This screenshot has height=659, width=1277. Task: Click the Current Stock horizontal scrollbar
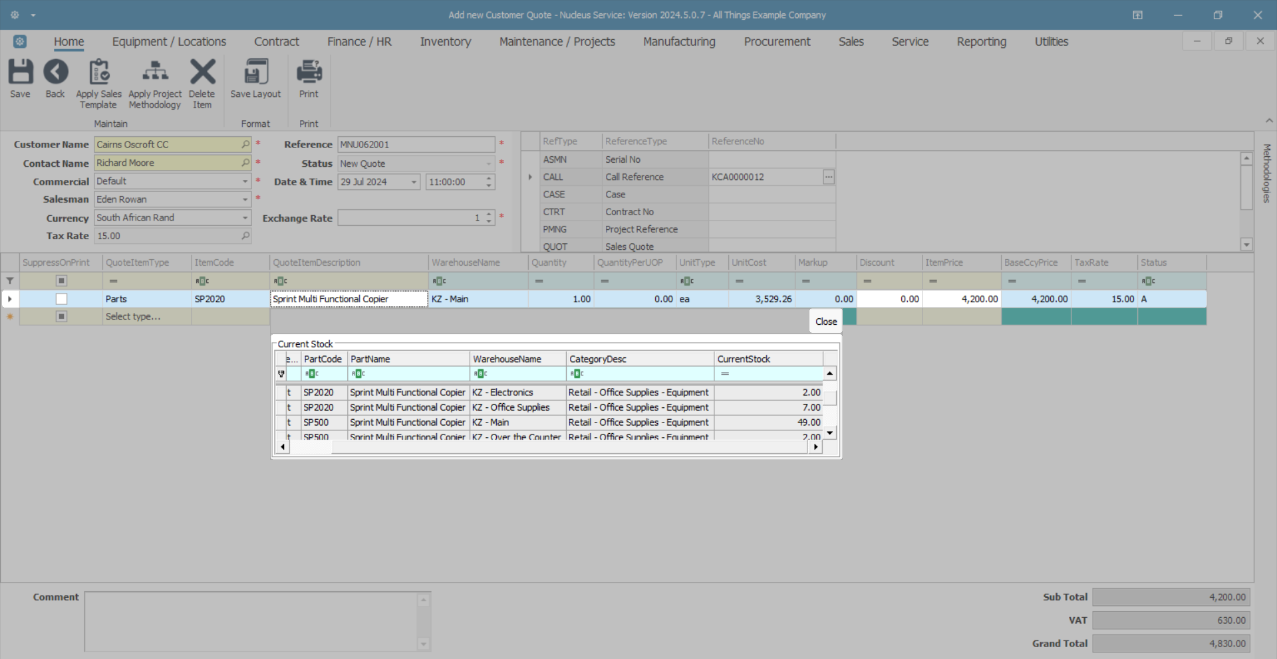click(549, 447)
